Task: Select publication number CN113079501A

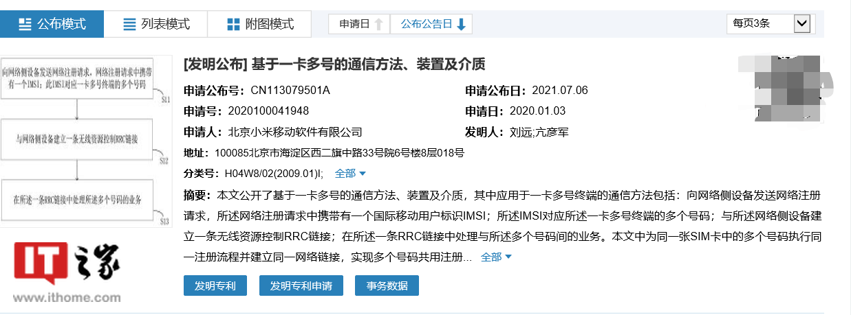Action: [290, 91]
